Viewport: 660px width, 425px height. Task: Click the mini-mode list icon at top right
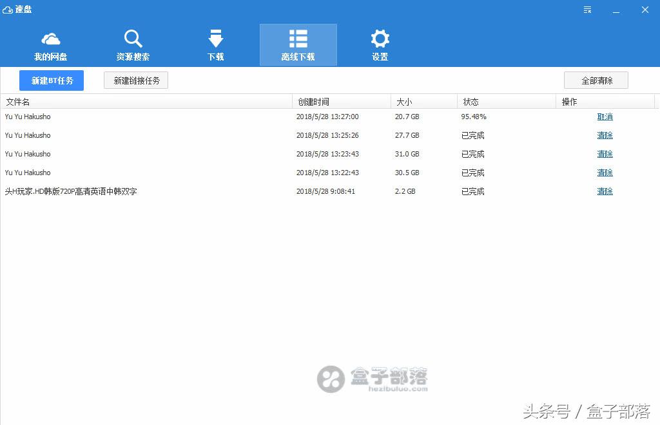[587, 10]
